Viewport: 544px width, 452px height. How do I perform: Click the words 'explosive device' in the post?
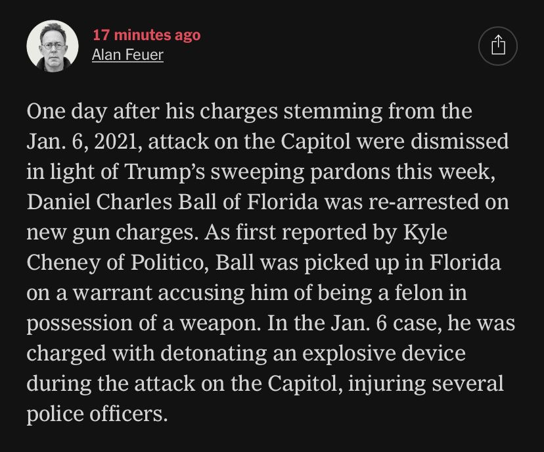[384, 353]
